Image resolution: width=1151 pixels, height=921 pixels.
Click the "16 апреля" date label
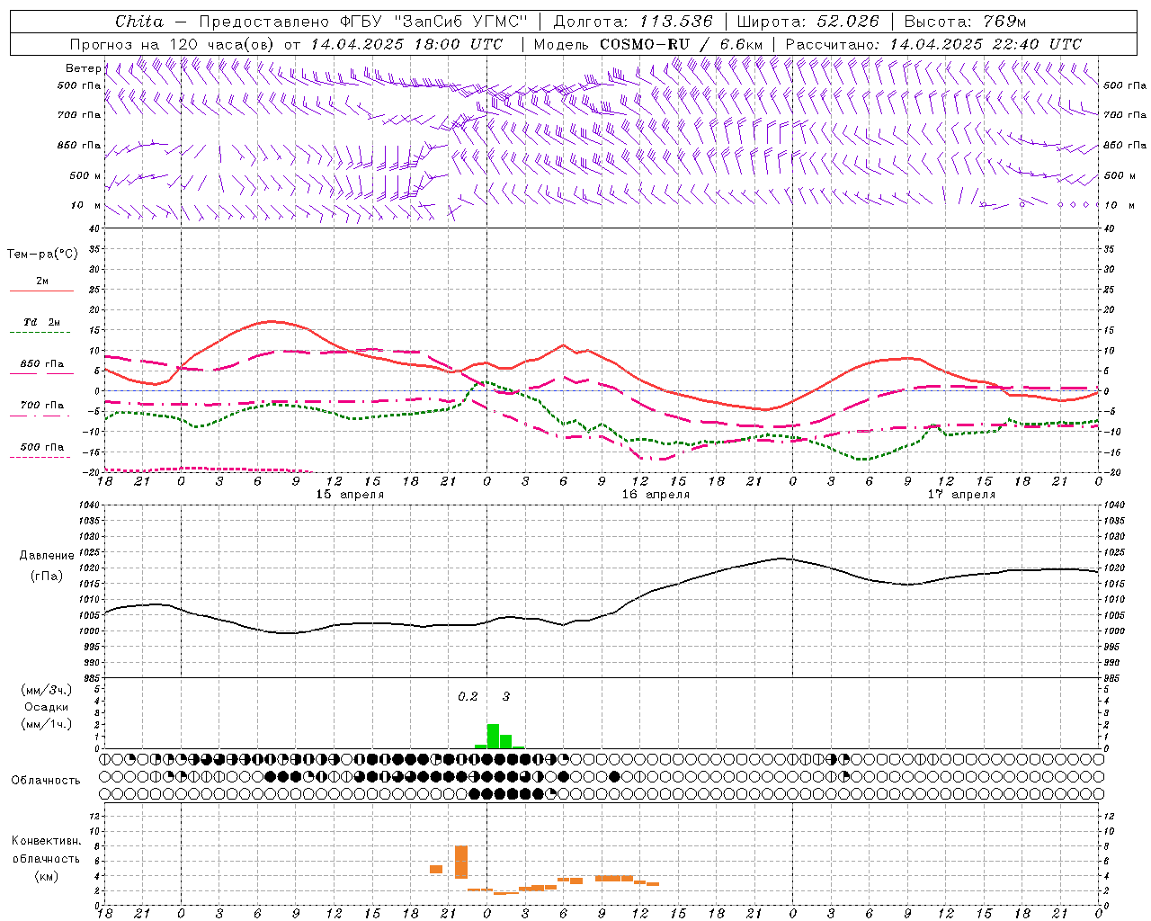pyautogui.click(x=656, y=495)
